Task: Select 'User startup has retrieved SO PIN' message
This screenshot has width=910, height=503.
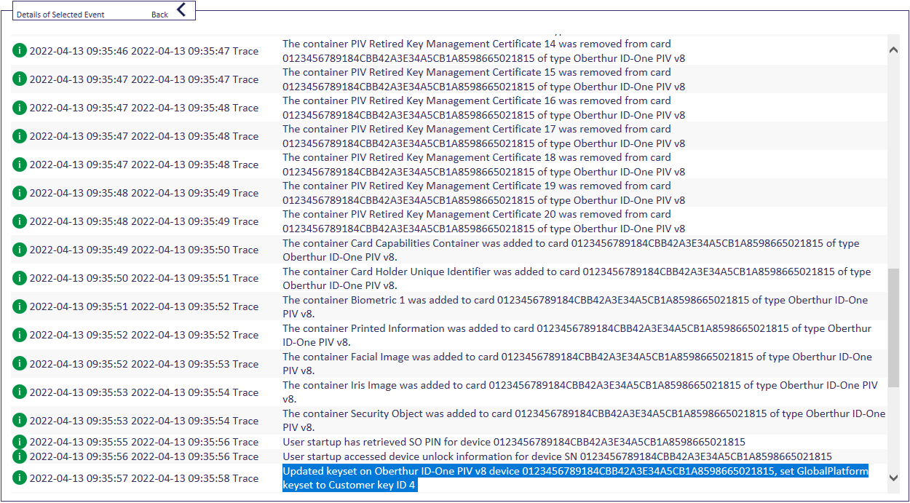Action: 514,442
